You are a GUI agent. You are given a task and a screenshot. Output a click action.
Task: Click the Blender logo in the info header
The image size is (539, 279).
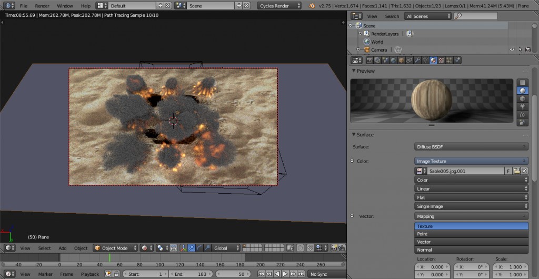pyautogui.click(x=312, y=6)
